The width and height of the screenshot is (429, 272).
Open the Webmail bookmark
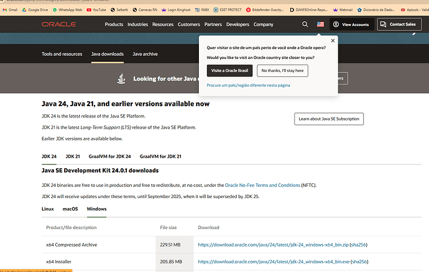coord(343,10)
